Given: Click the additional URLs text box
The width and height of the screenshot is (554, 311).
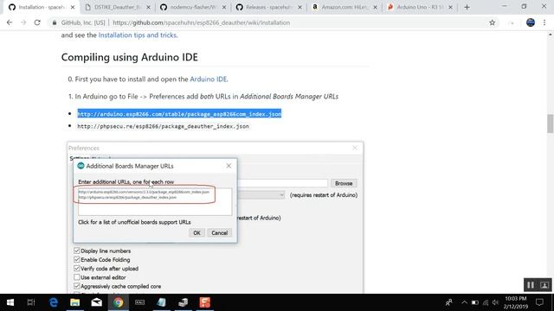Looking at the screenshot, I should (x=155, y=201).
